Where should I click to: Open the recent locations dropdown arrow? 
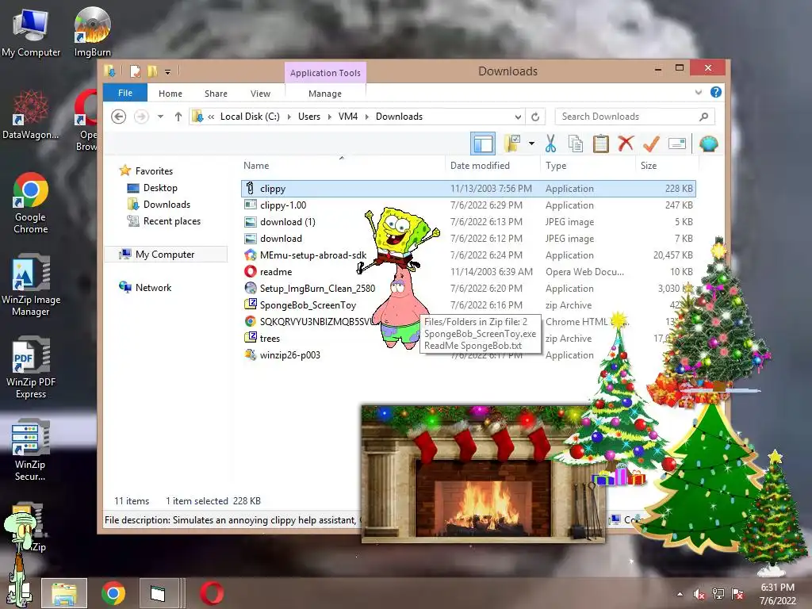tap(160, 117)
